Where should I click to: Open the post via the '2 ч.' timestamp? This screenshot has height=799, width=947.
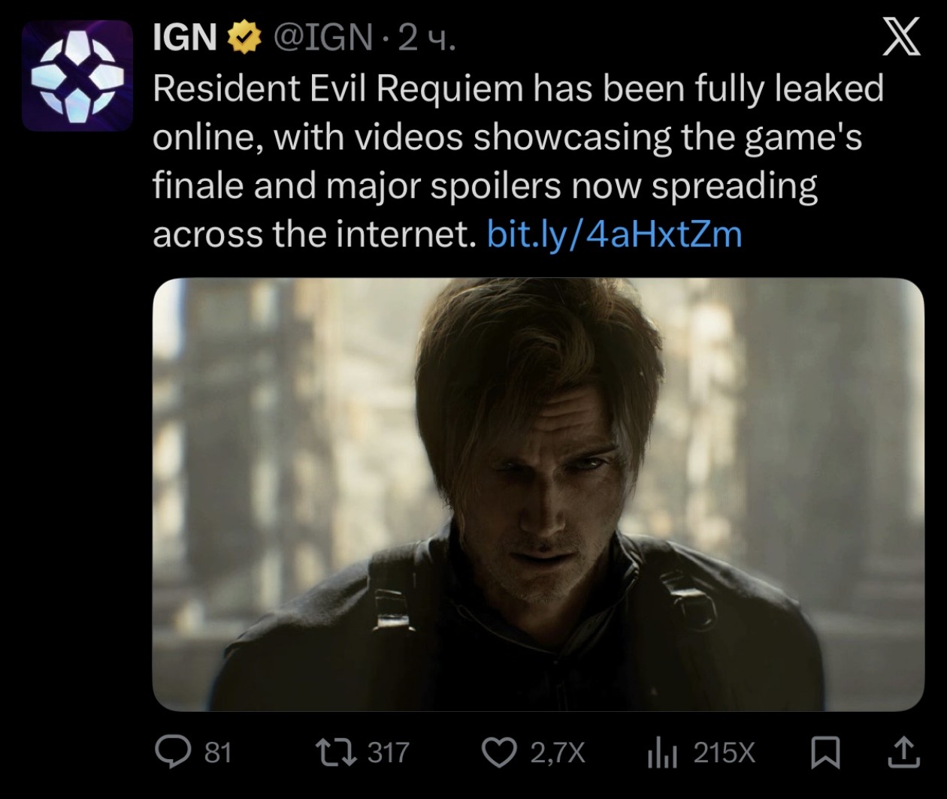(x=426, y=38)
